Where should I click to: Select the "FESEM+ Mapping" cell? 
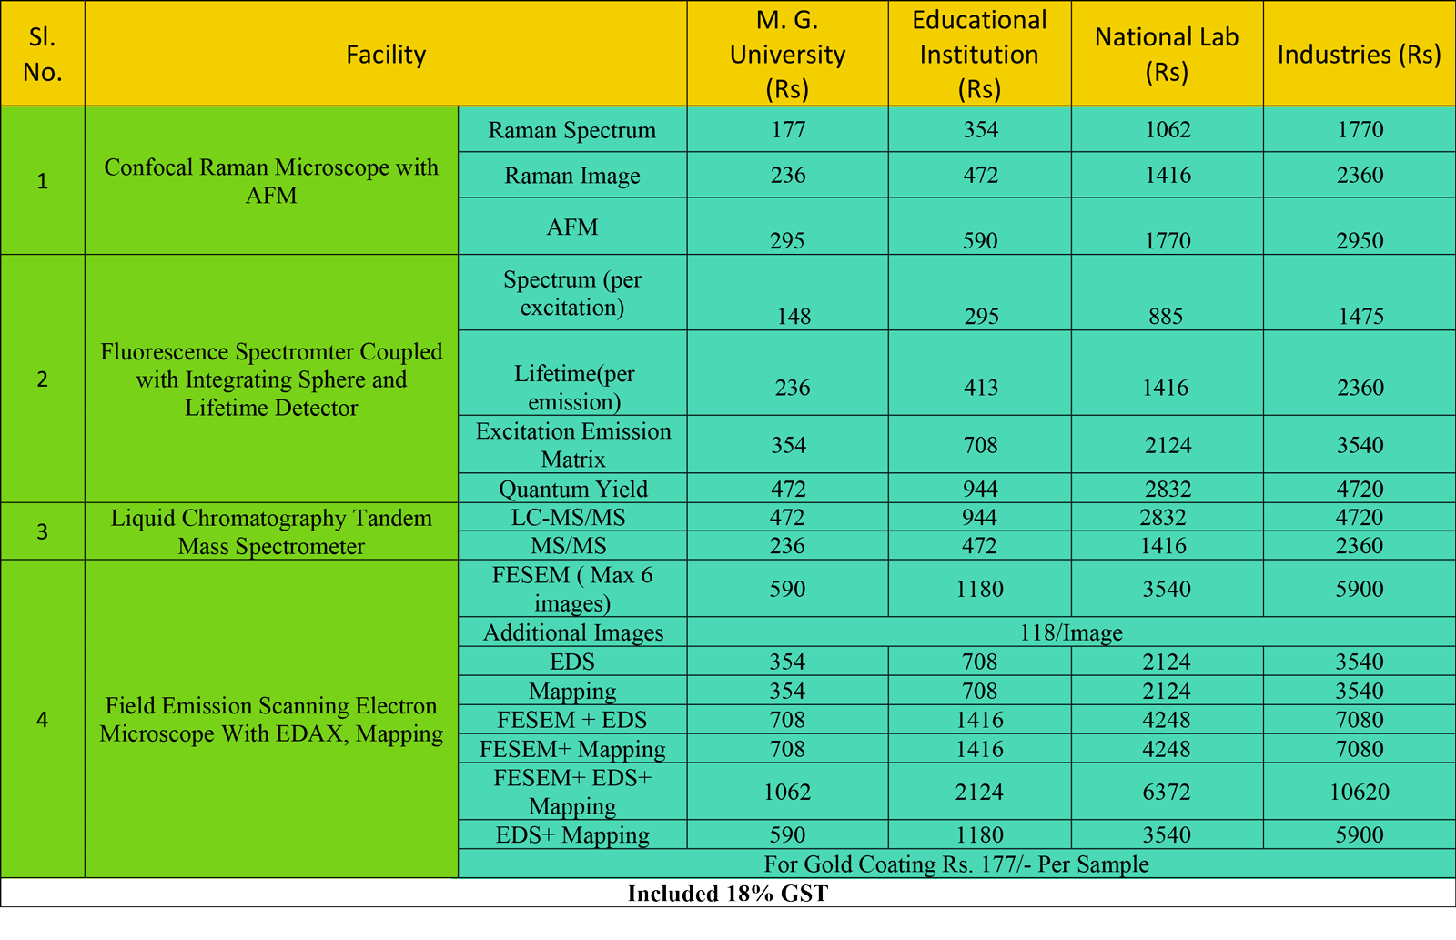(572, 749)
